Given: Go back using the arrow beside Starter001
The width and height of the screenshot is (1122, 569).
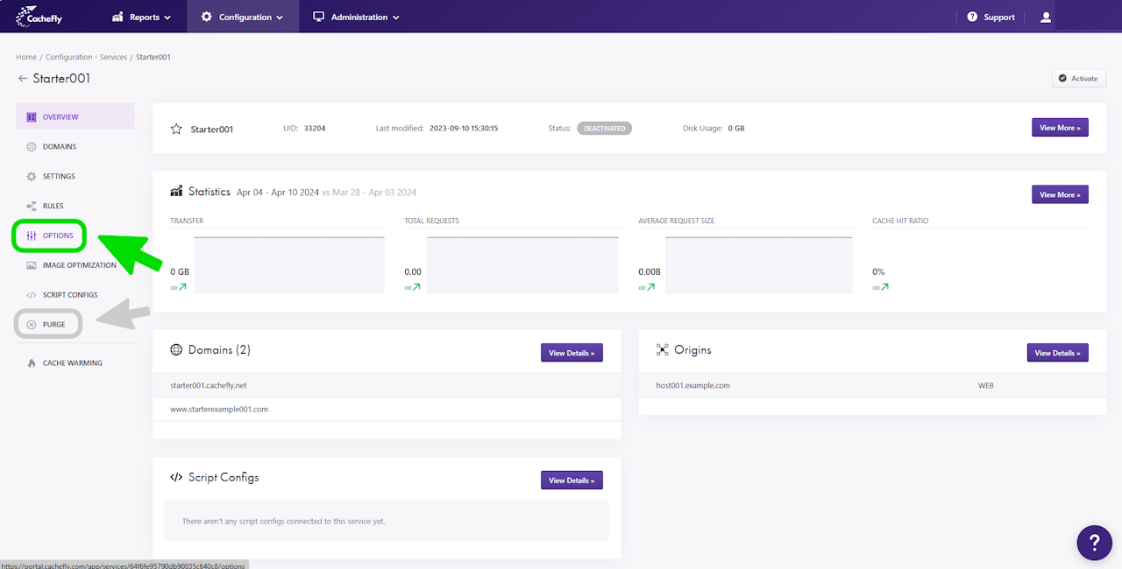Looking at the screenshot, I should (23, 79).
